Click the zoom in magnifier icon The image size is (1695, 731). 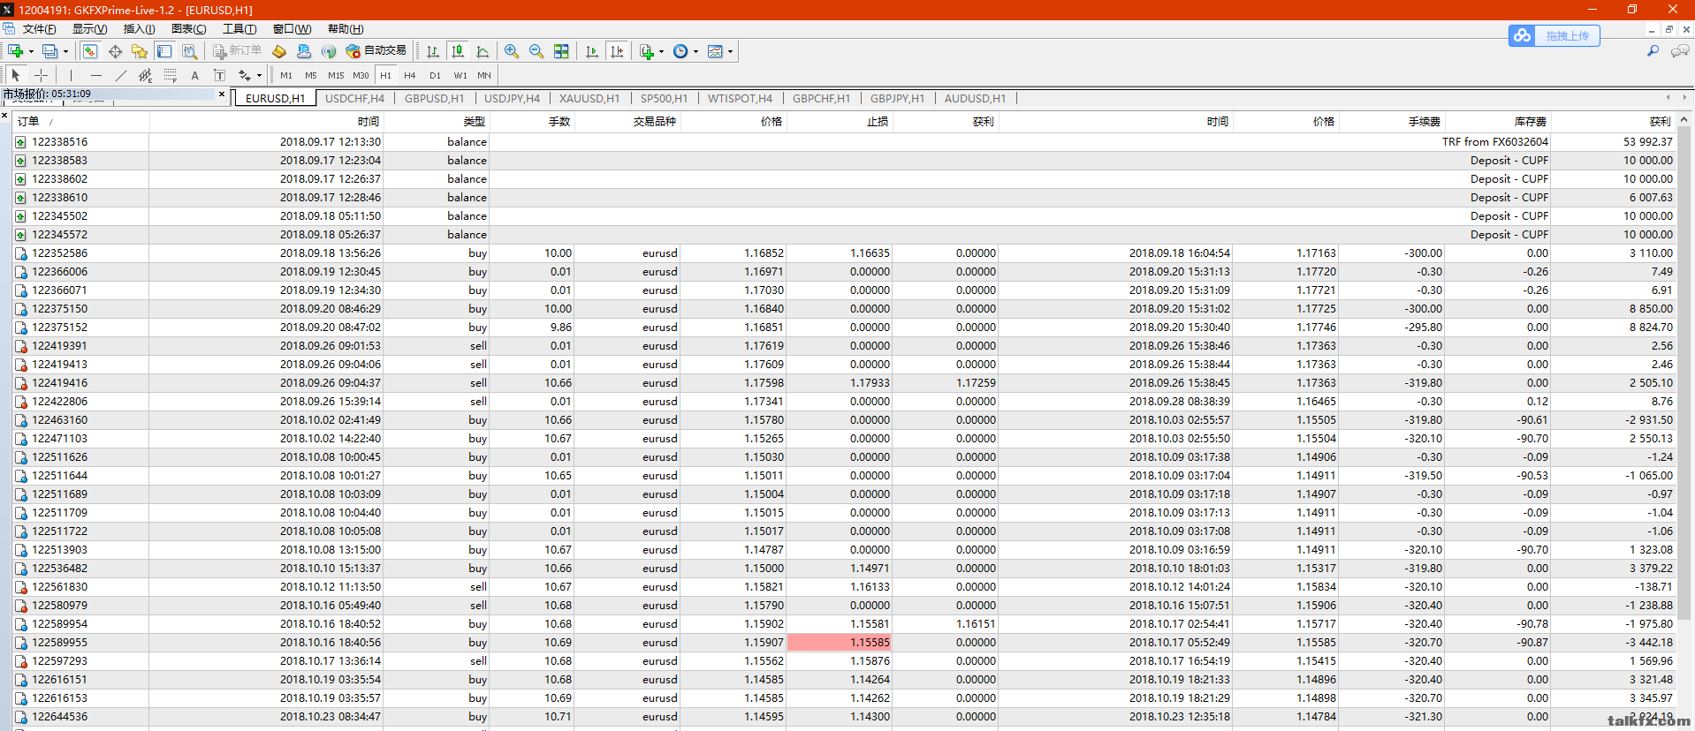point(512,51)
